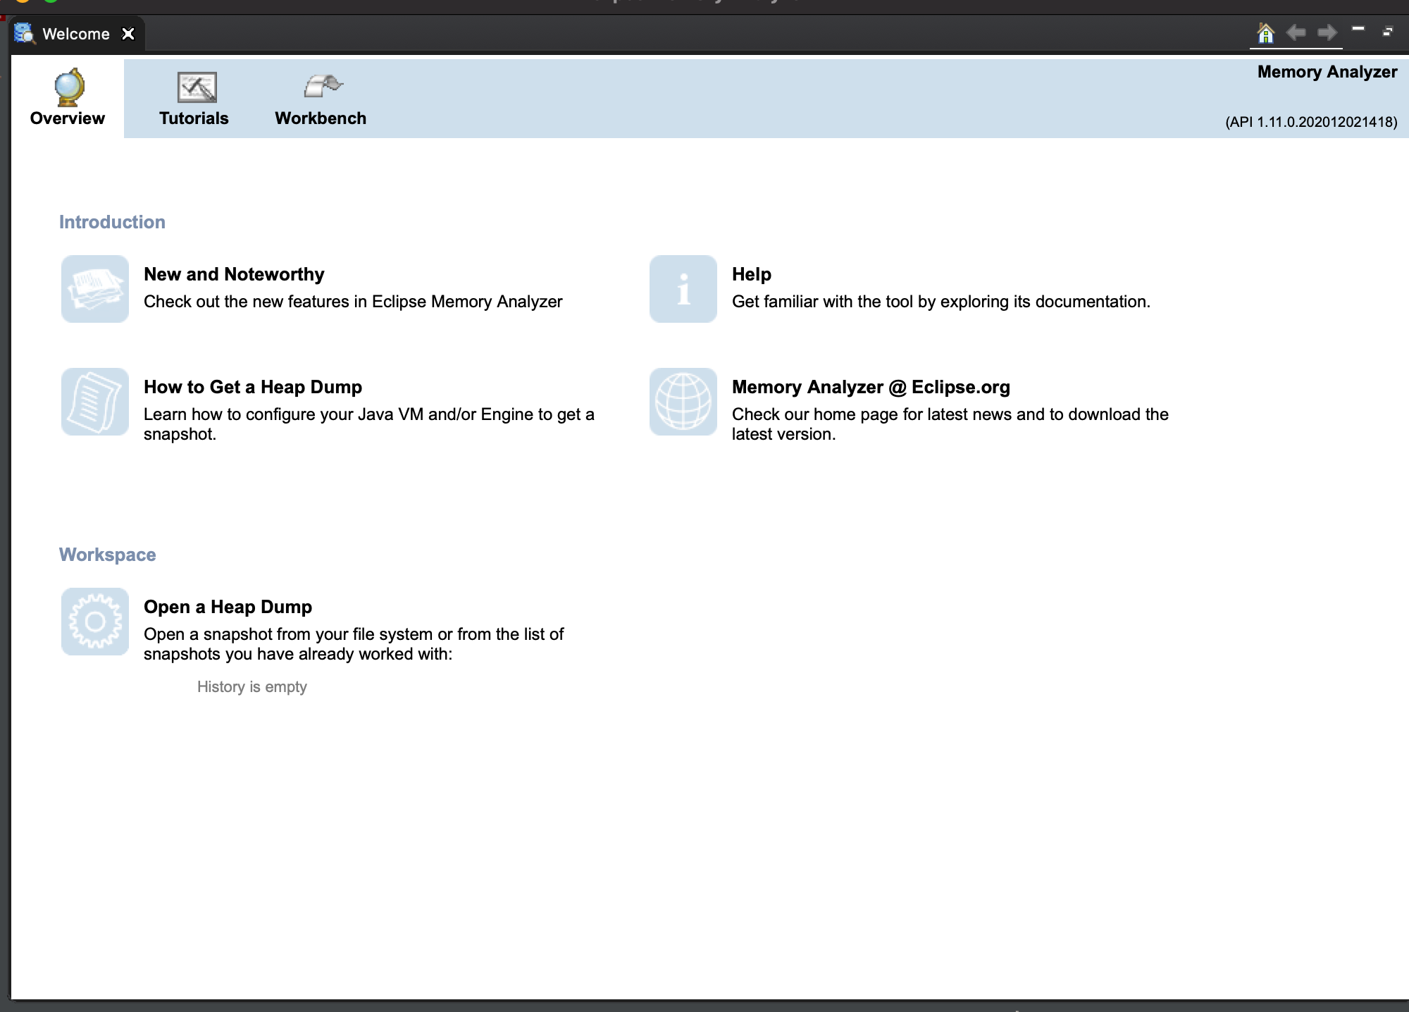The height and width of the screenshot is (1012, 1409).
Task: Navigate forward with right arrow icon
Action: (x=1327, y=32)
